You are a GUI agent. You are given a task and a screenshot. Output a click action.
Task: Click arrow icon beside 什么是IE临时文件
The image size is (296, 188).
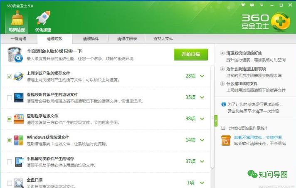click(x=222, y=84)
